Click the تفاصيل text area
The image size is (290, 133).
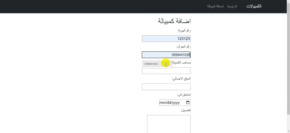point(169,124)
